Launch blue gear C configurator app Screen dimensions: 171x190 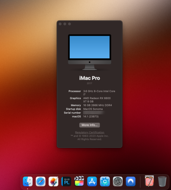click(x=105, y=181)
